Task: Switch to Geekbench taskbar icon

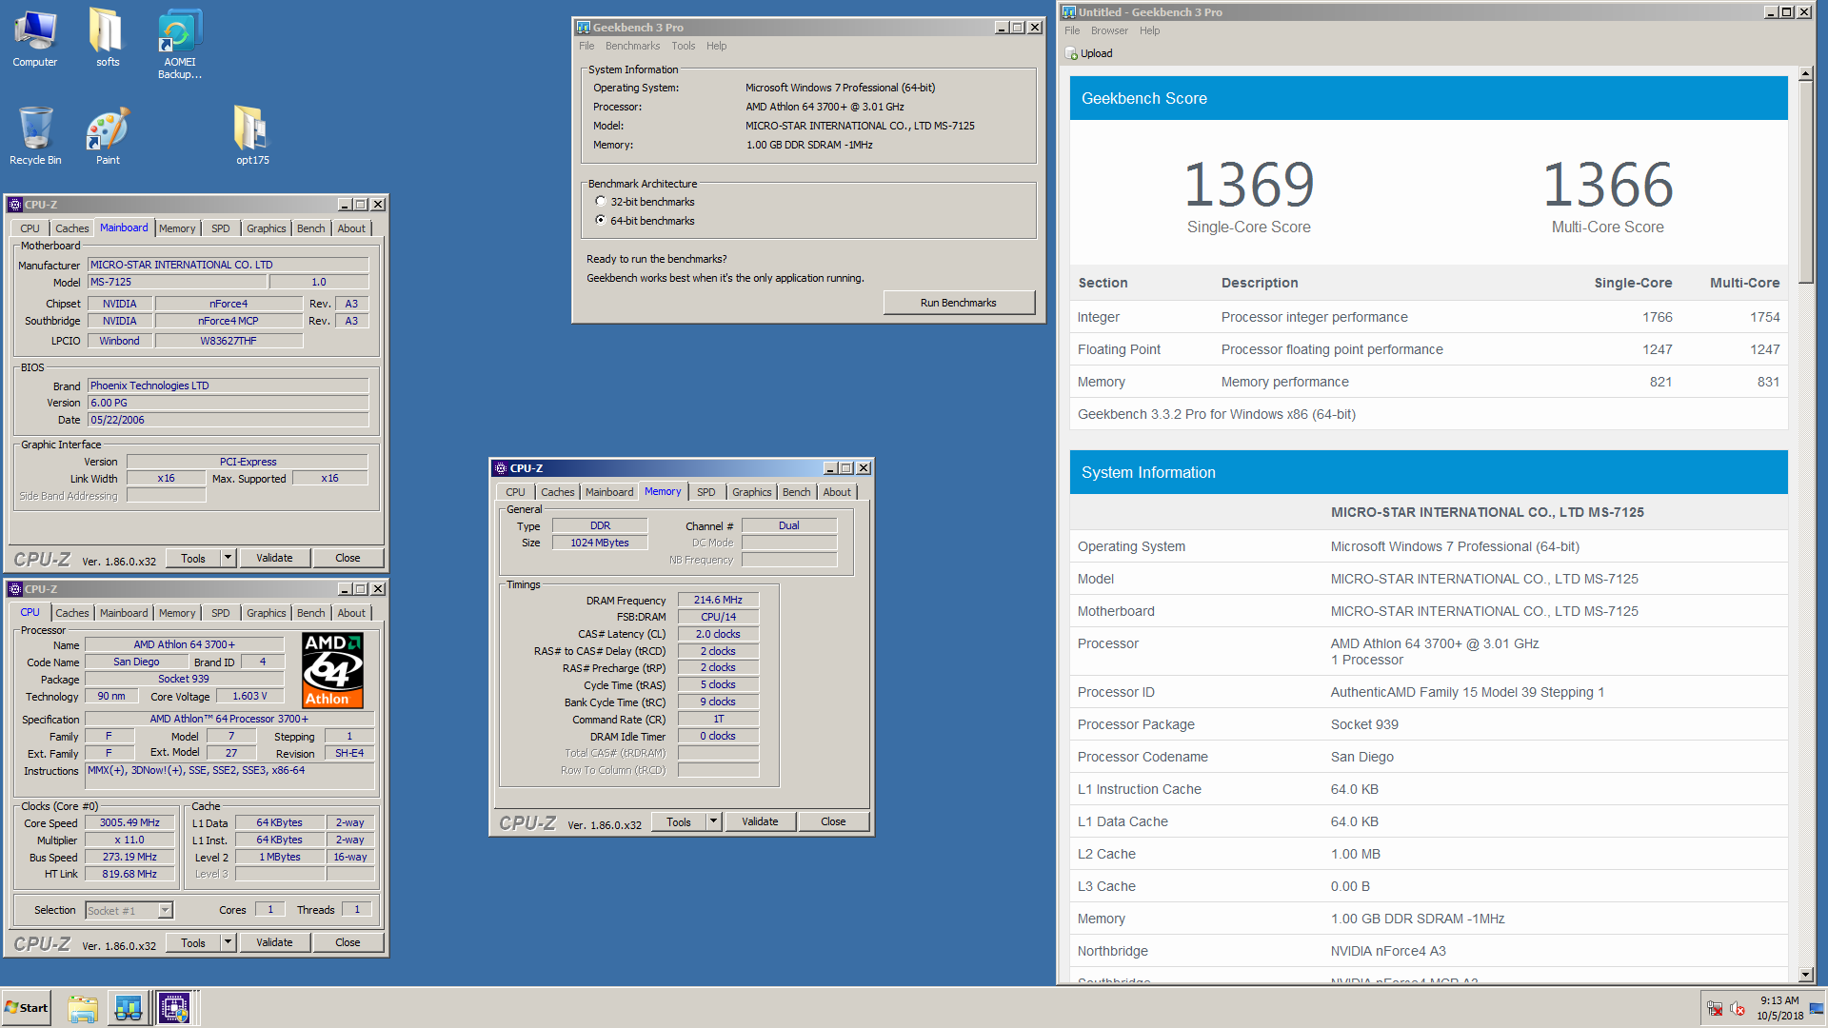Action: coord(129,1008)
